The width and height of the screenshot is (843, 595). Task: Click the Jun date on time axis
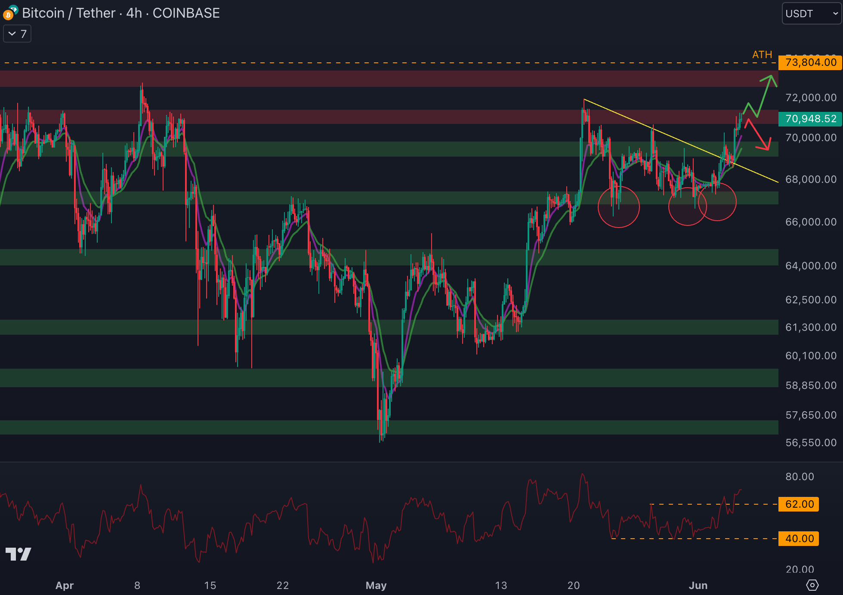pos(698,585)
